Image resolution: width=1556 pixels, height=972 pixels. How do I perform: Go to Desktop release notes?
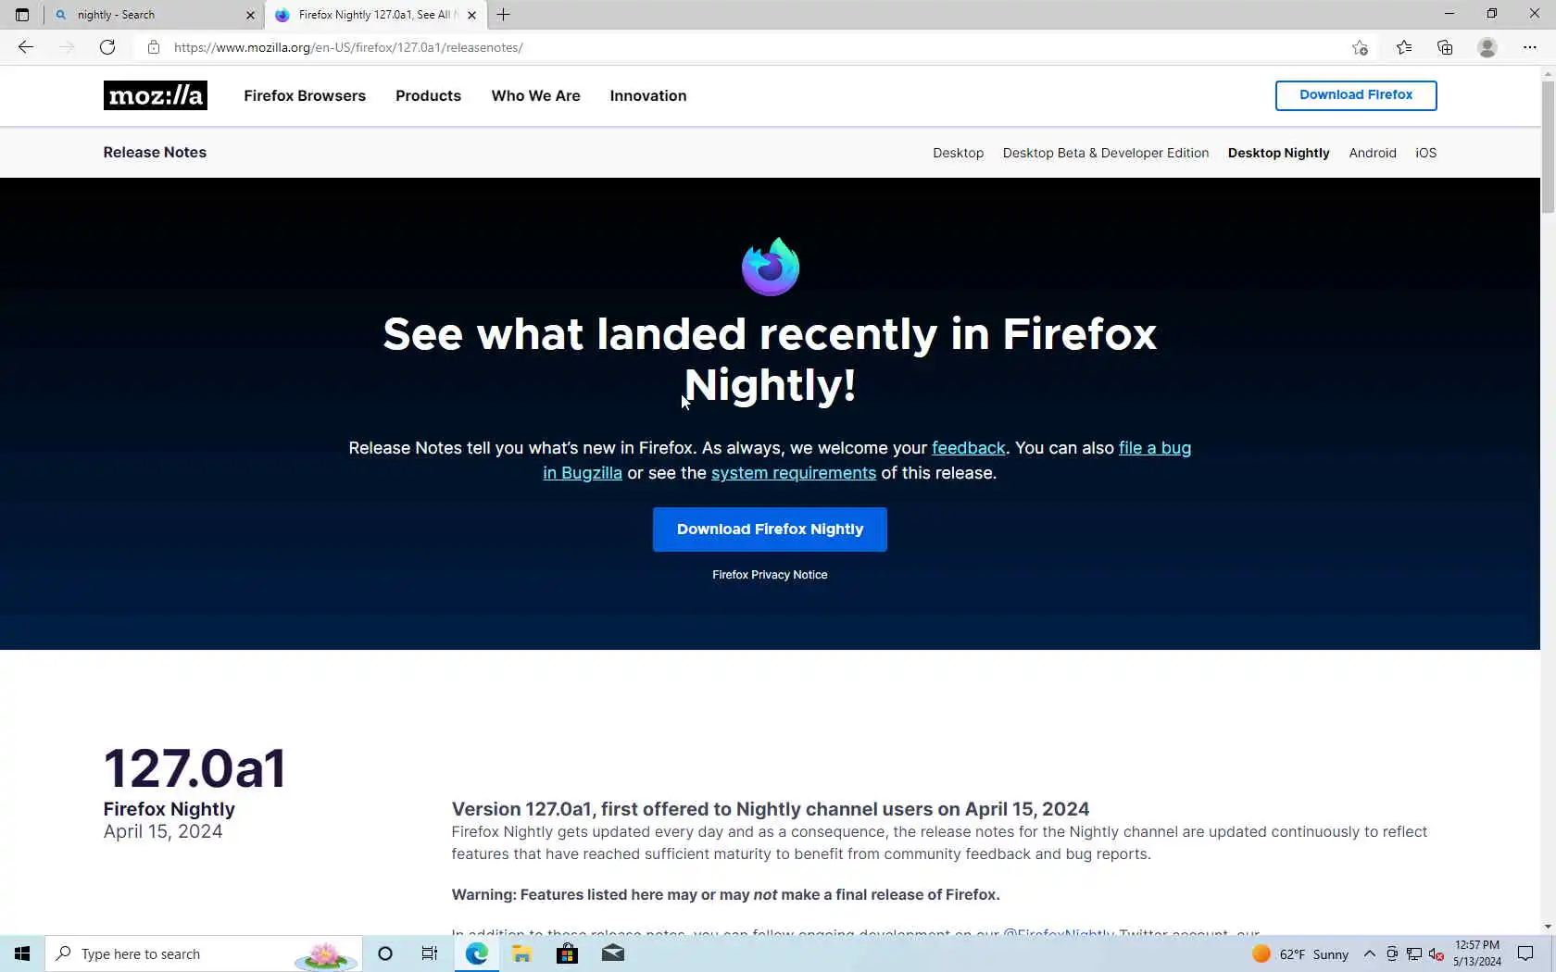(958, 153)
